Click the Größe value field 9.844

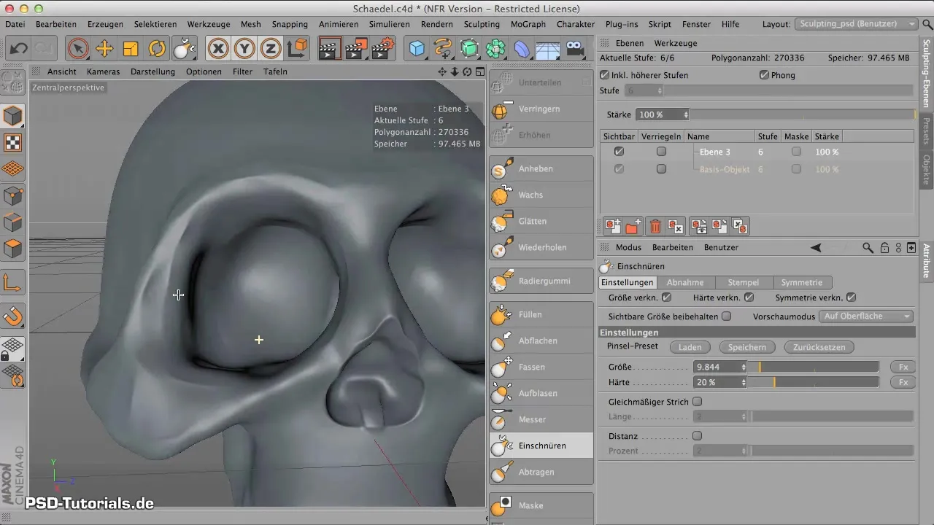pos(716,367)
